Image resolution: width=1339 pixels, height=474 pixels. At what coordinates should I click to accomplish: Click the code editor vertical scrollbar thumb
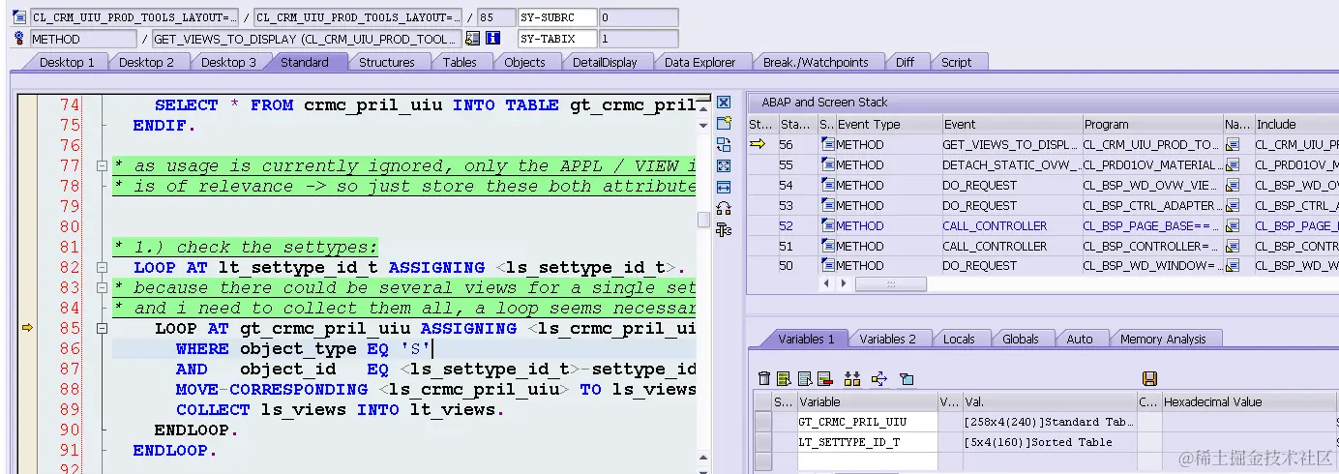click(x=703, y=220)
